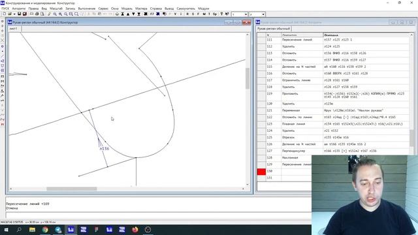Click the New document toolbar icon
Image resolution: width=418 pixels, height=235 pixels.
pos(5,14)
